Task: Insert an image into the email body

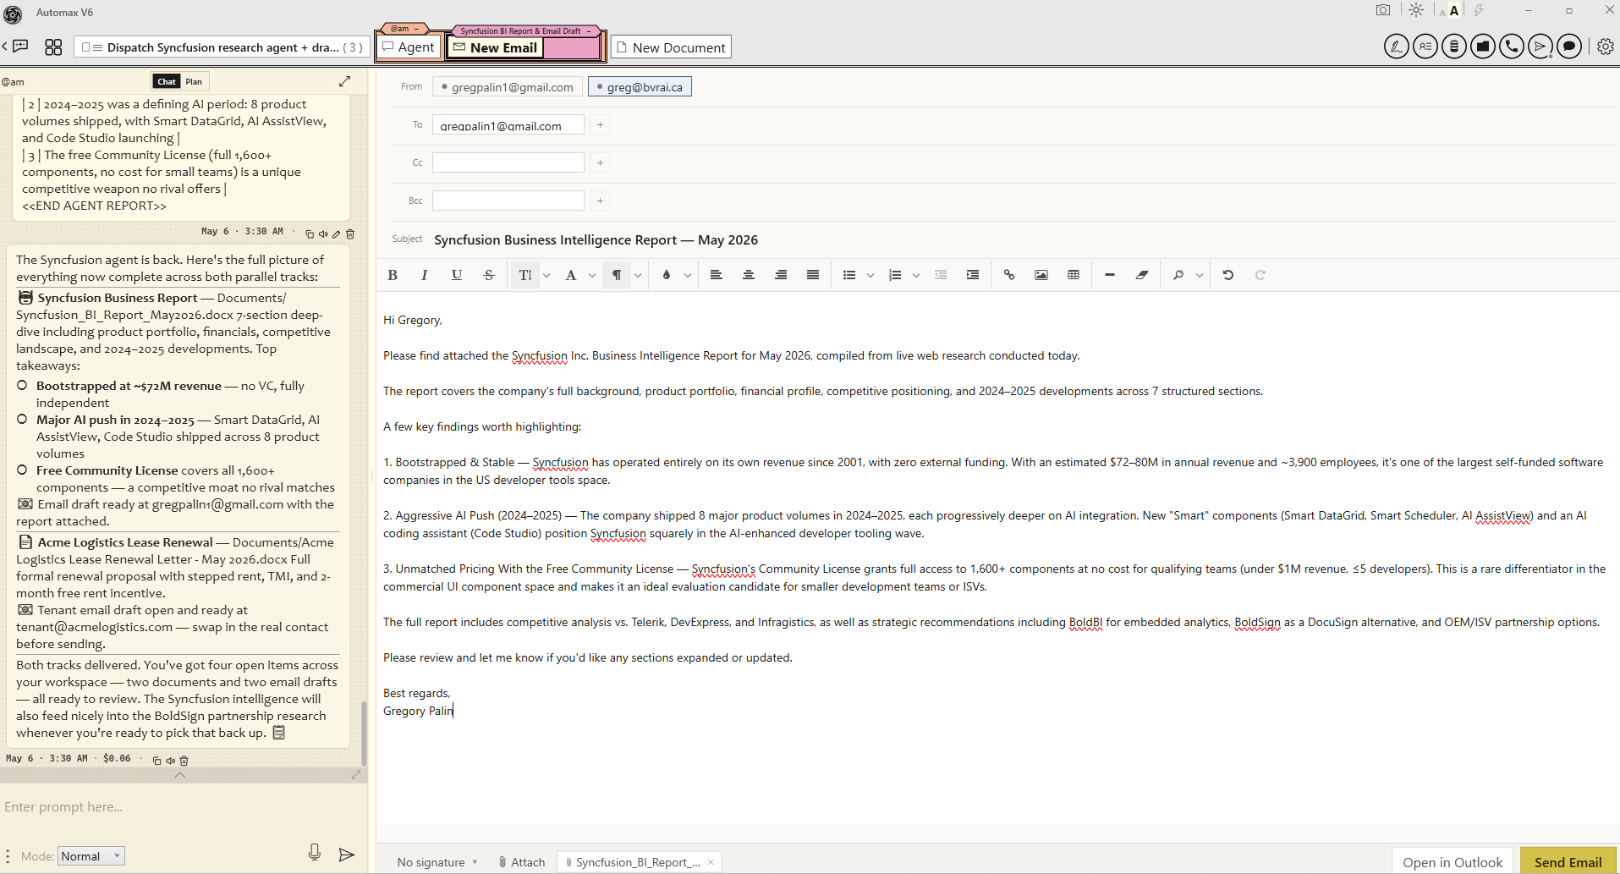Action: point(1041,275)
